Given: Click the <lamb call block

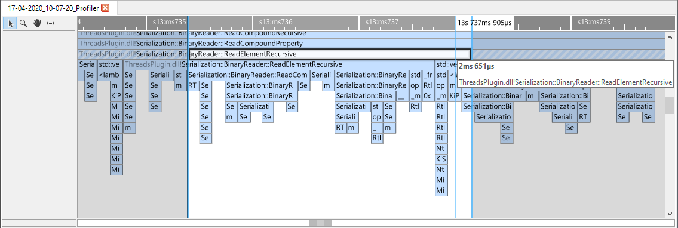Looking at the screenshot, I should [x=111, y=75].
